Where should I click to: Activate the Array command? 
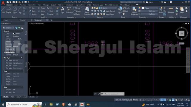[x=50, y=14]
